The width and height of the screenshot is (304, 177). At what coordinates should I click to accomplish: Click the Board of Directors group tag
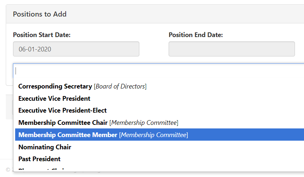tap(120, 86)
